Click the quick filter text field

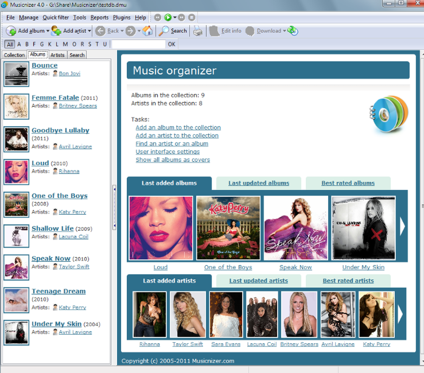(139, 44)
